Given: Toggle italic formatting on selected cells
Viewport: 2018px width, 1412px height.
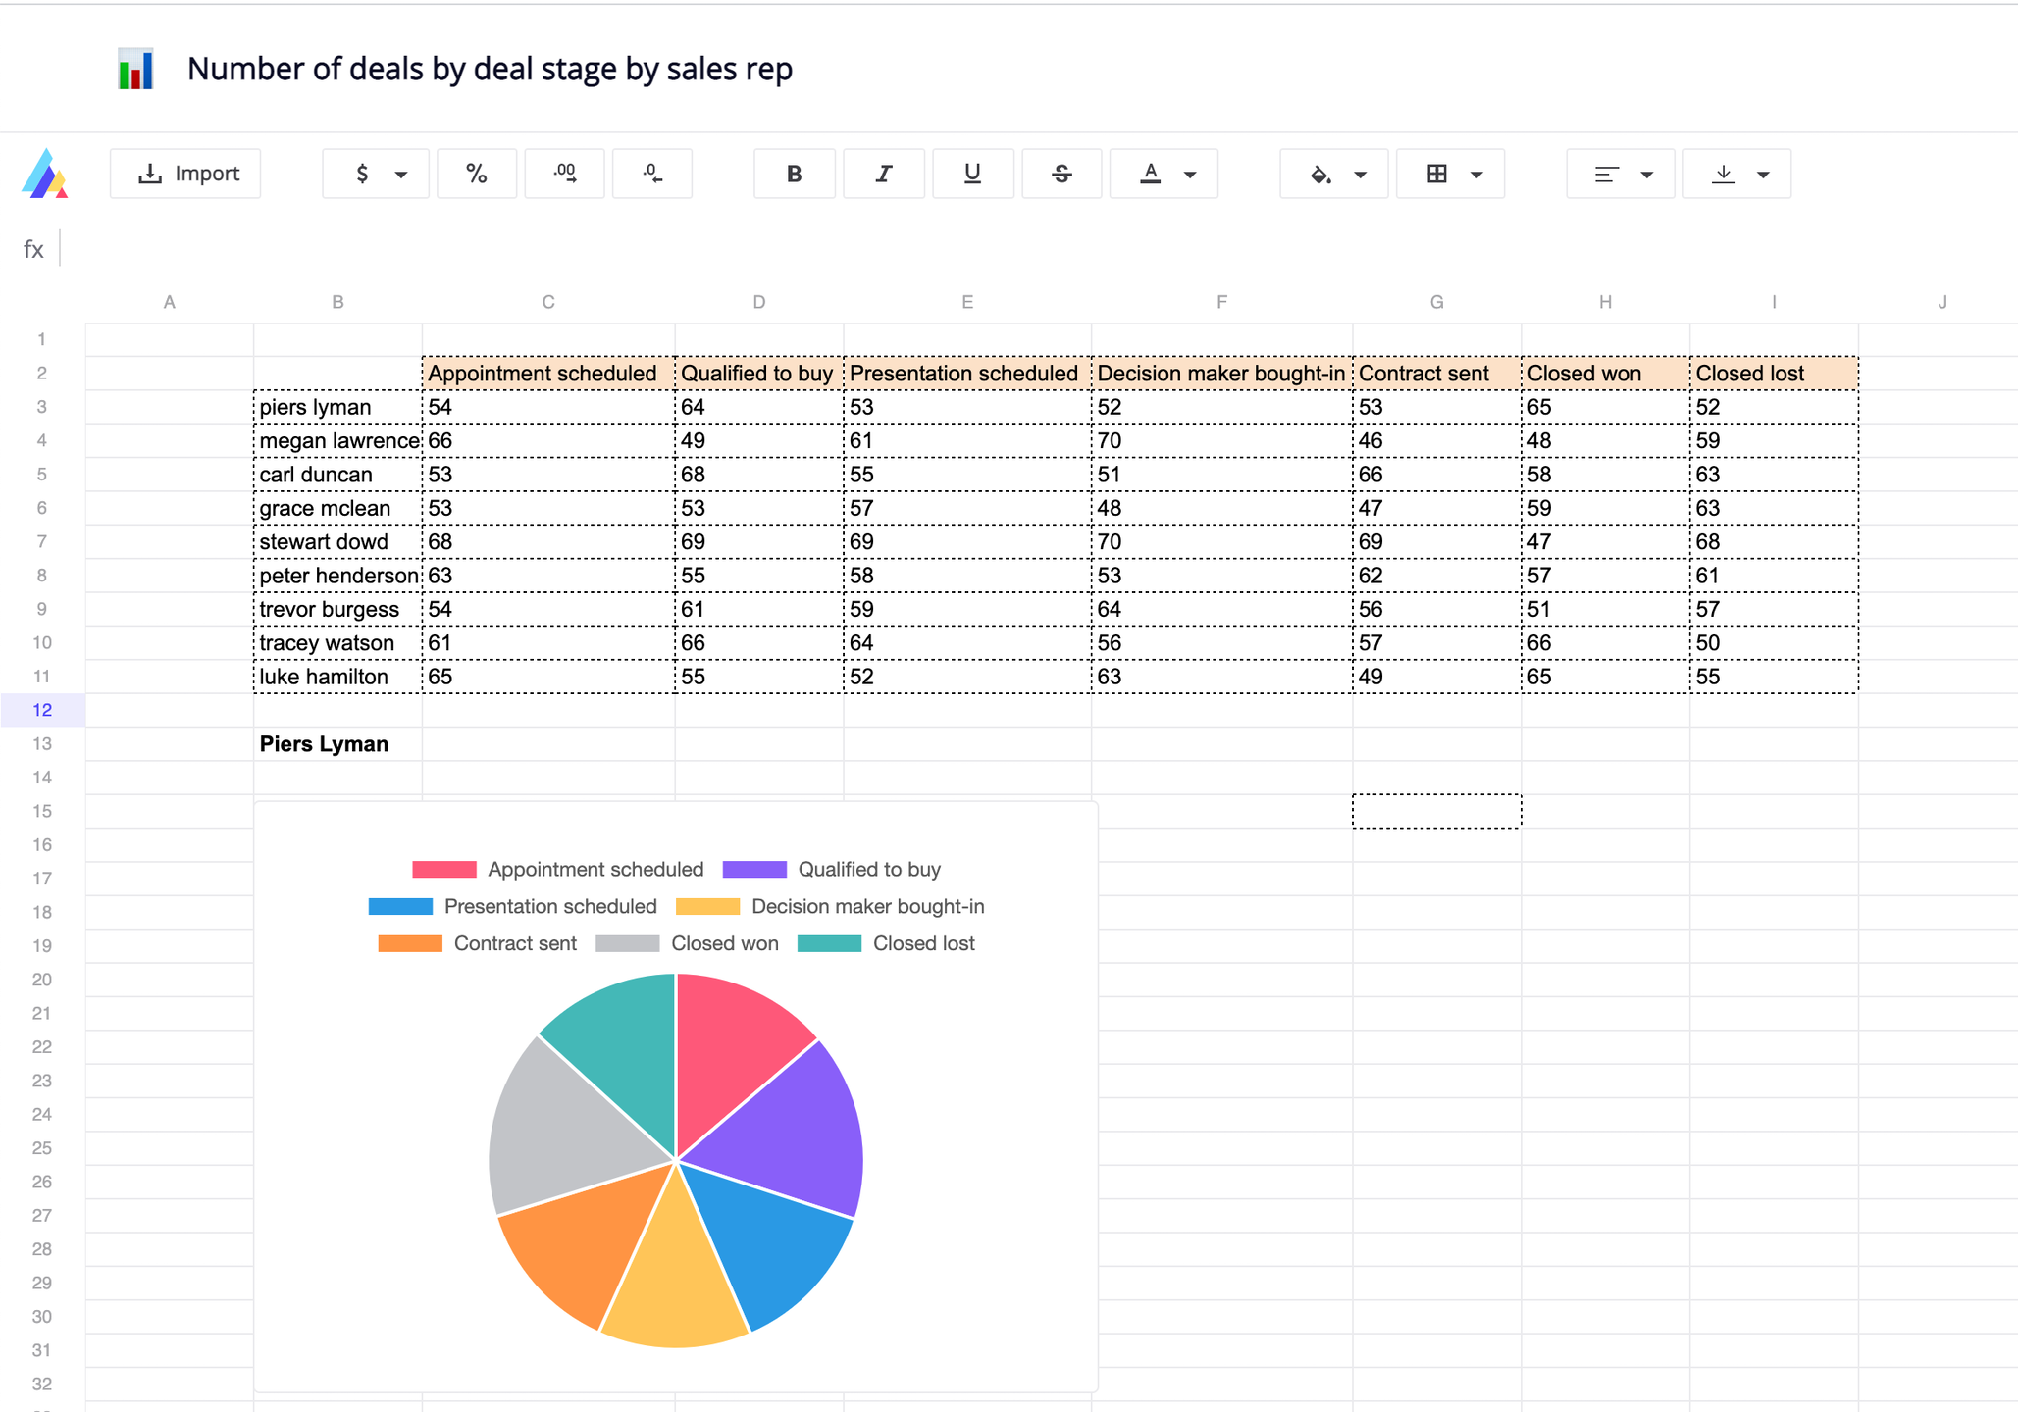Looking at the screenshot, I should [x=883, y=173].
